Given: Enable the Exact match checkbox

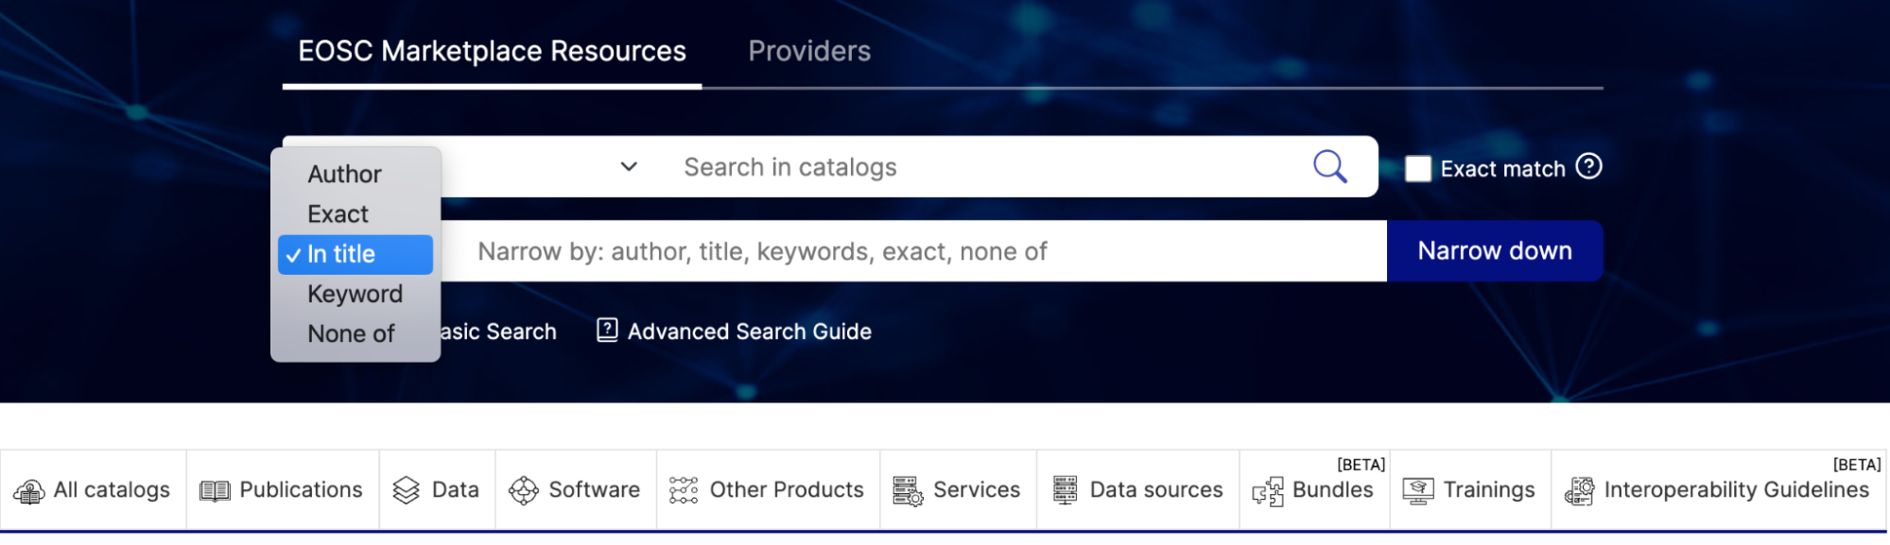Looking at the screenshot, I should click(x=1418, y=169).
